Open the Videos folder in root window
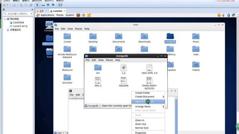This screenshot has height=134, width=239. tap(196, 66)
